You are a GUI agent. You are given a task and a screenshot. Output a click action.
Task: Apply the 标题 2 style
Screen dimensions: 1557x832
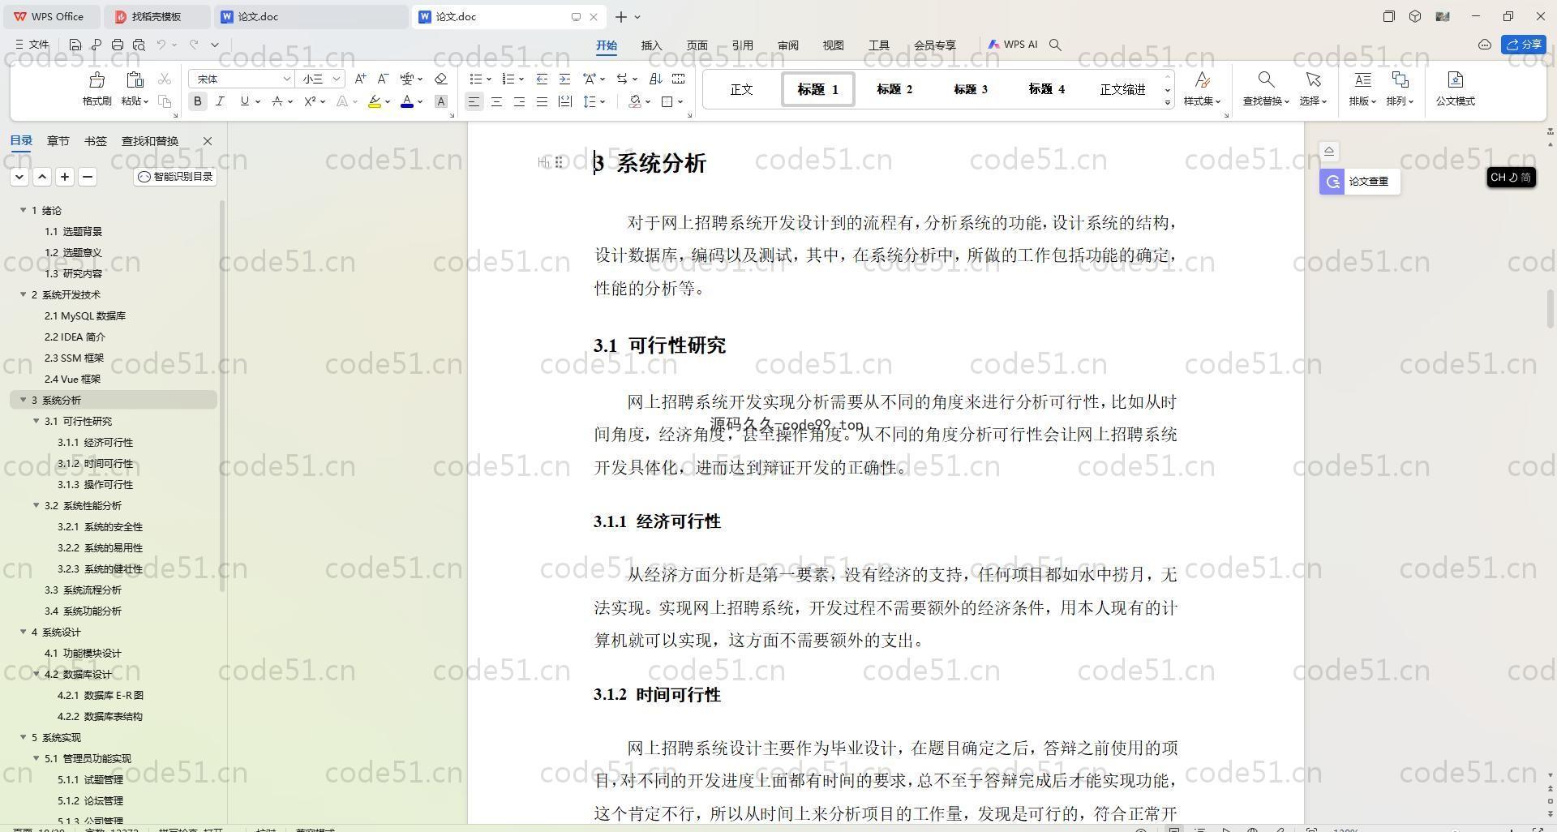pyautogui.click(x=894, y=89)
